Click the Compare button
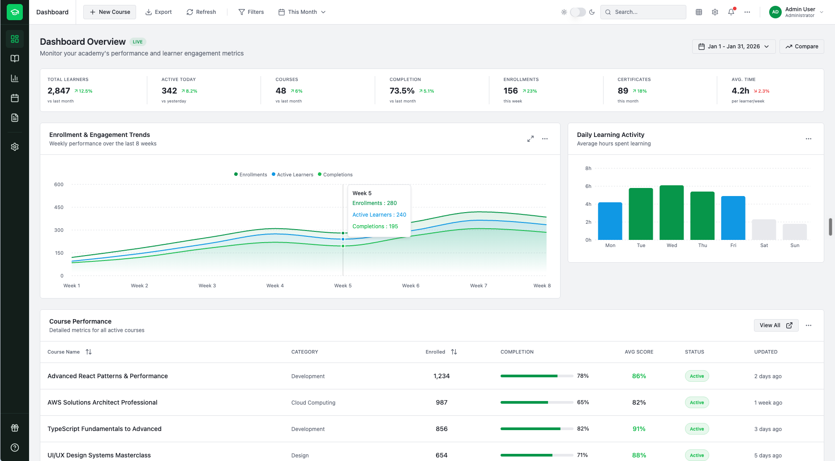 click(x=802, y=47)
